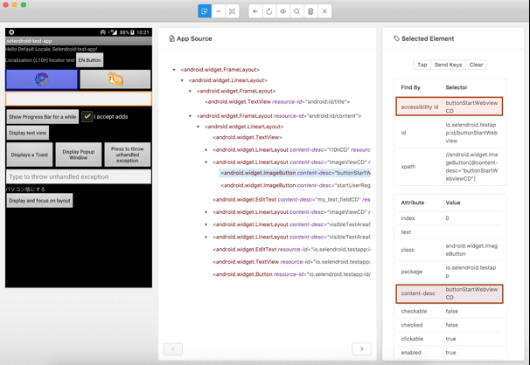The width and height of the screenshot is (530, 365).
Task: Switch to Swipe by coordinates mode
Action: (x=219, y=11)
